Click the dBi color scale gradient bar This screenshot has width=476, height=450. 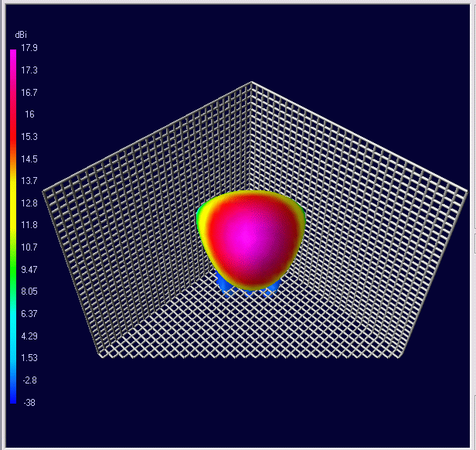[x=13, y=227]
